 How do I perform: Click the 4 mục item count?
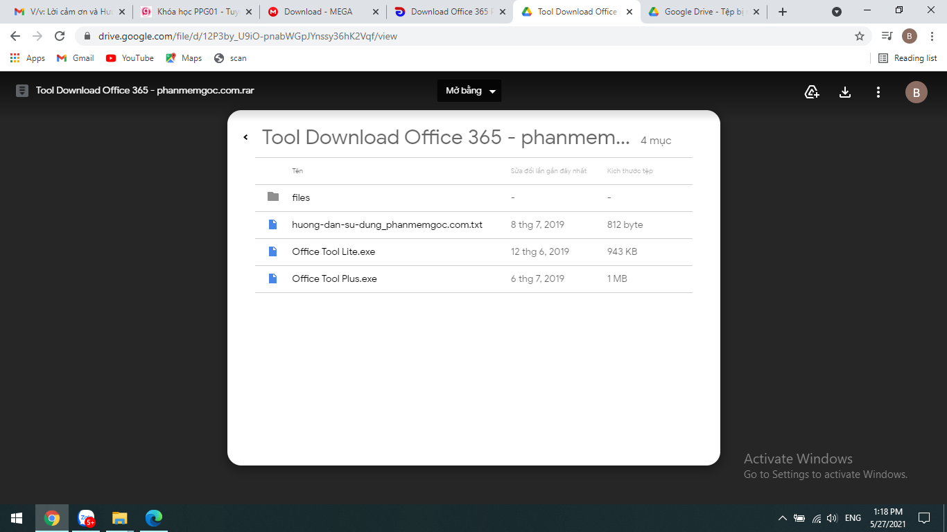pyautogui.click(x=656, y=141)
